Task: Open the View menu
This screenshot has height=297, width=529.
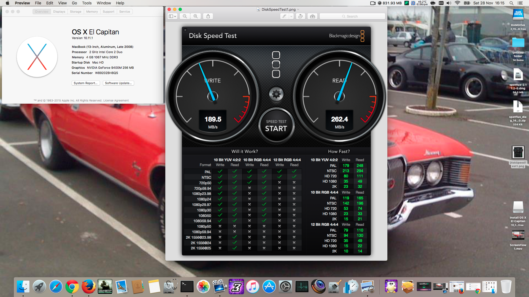Action: coord(63,3)
